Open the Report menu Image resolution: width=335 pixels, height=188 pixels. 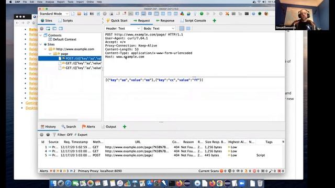pos(61,2)
